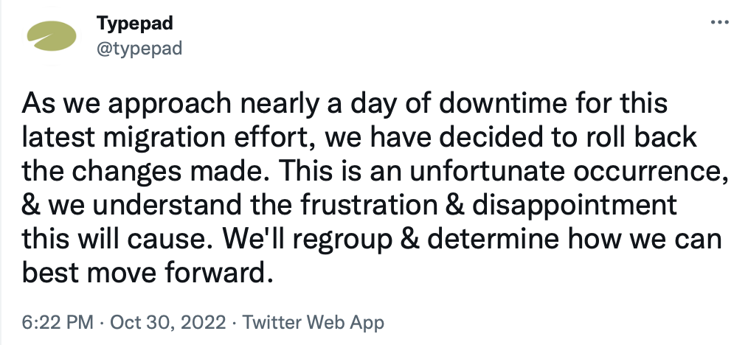Open the tweet's more options menu
The image size is (748, 345).
(718, 23)
